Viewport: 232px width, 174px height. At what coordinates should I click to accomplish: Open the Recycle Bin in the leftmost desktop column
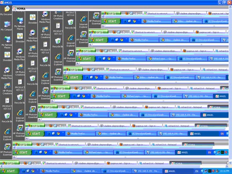[x=7, y=118]
